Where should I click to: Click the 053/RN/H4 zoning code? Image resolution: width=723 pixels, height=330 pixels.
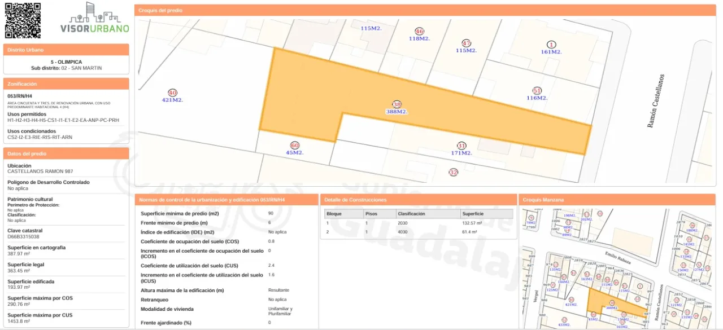20,96
